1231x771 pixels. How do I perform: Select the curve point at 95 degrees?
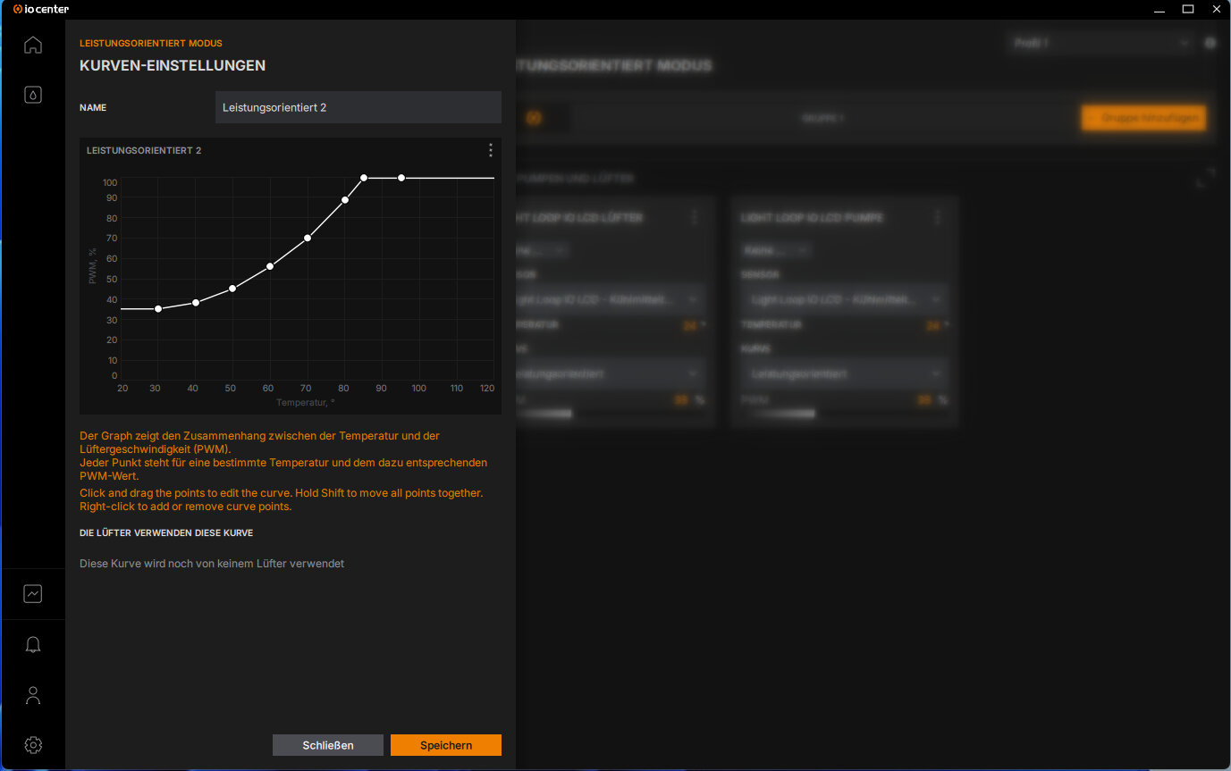401,178
